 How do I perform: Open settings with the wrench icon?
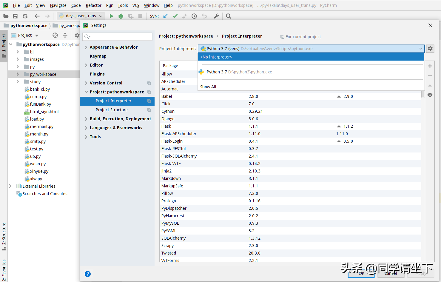(x=217, y=16)
